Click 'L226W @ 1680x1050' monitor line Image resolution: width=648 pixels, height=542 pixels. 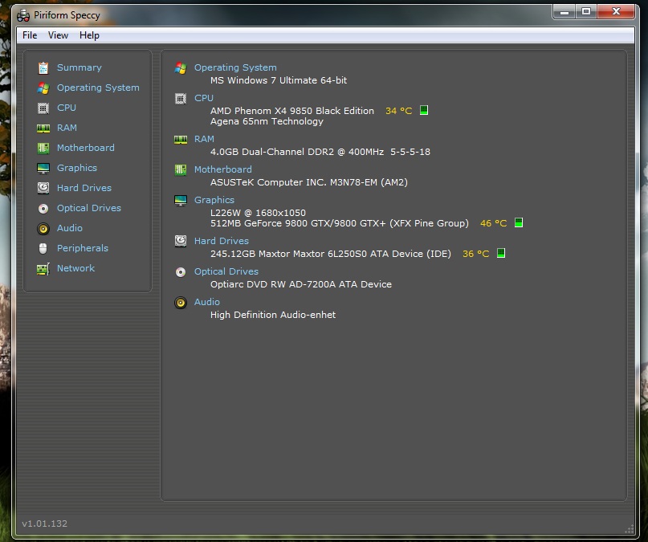[x=258, y=213]
